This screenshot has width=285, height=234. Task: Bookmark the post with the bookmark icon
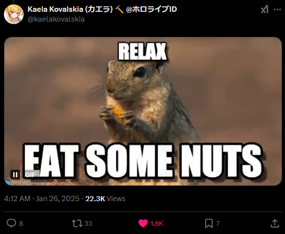click(209, 223)
